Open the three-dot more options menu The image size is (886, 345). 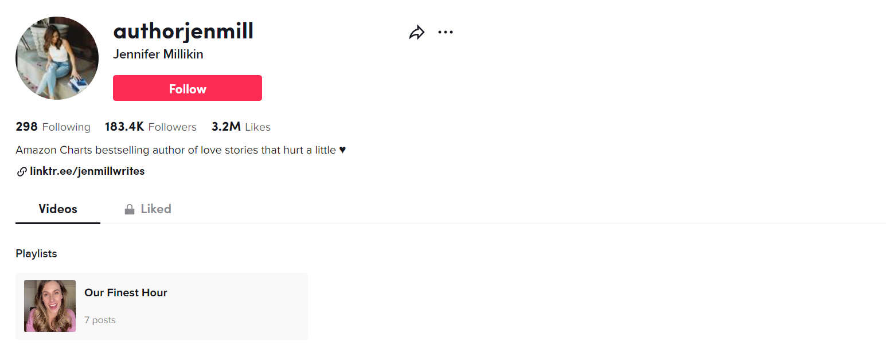click(446, 33)
